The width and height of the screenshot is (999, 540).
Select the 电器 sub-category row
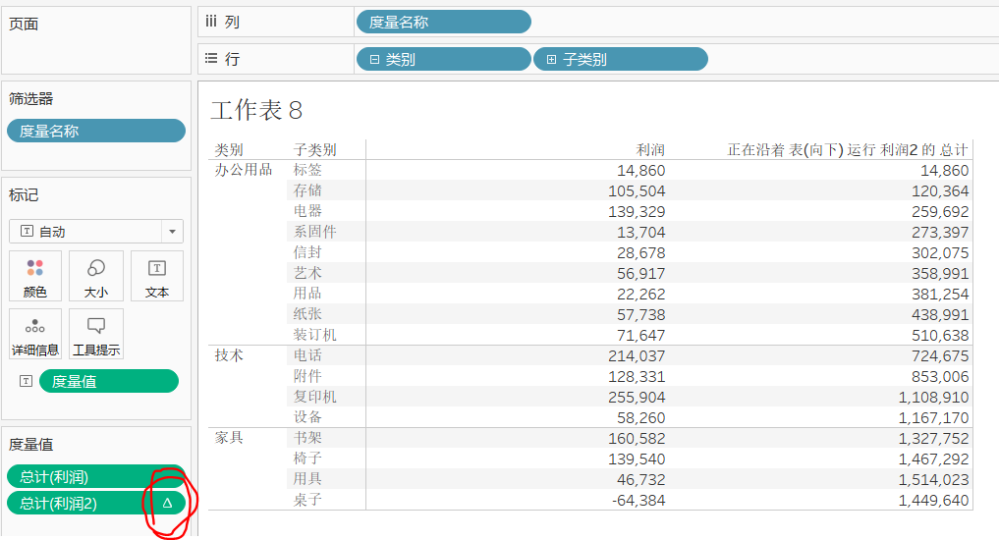tap(307, 211)
